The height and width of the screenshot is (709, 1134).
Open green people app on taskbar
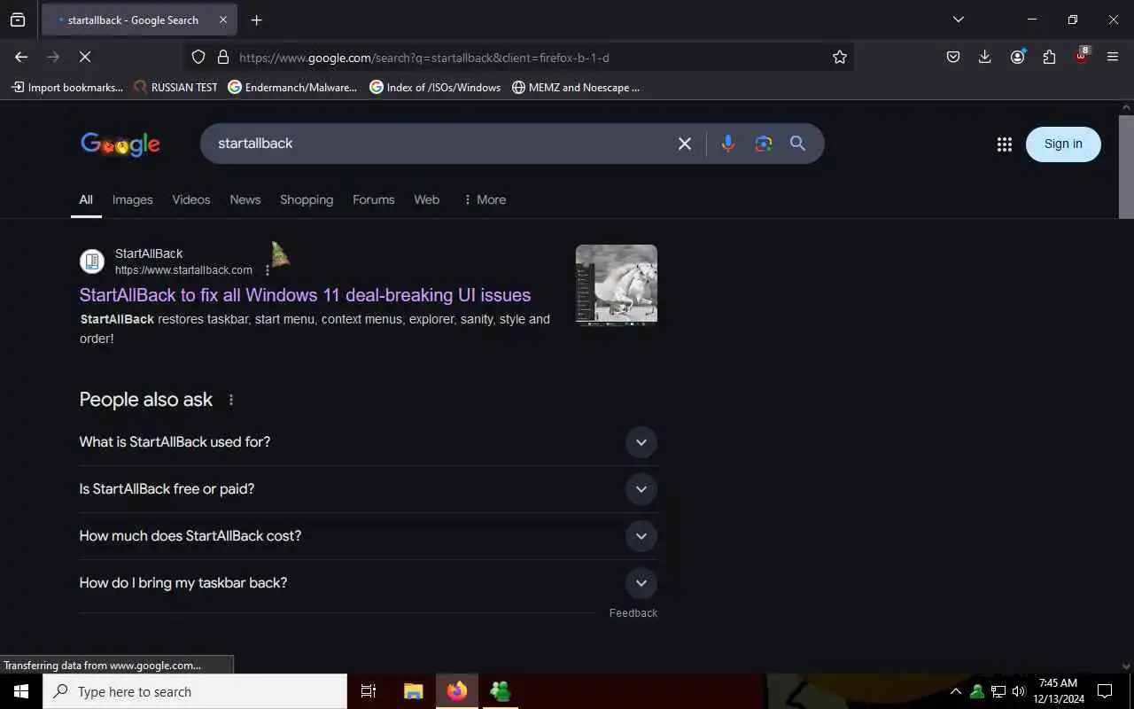click(x=501, y=691)
